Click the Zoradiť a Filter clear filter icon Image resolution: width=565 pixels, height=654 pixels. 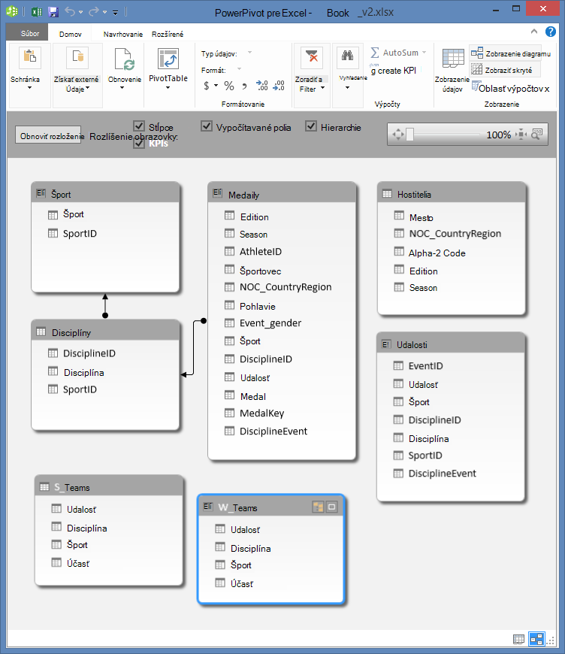click(312, 57)
